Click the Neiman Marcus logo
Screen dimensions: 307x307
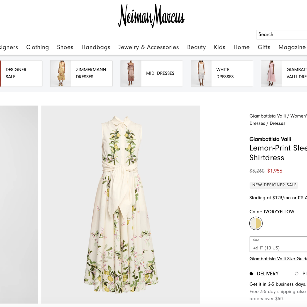click(x=151, y=16)
